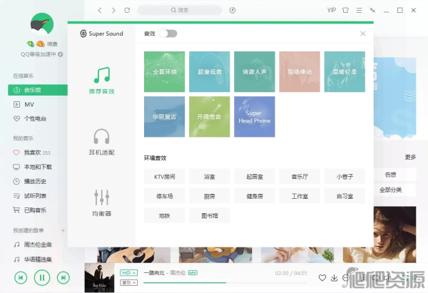
Task: Select 起居室 environment effect
Action: [x=255, y=177]
